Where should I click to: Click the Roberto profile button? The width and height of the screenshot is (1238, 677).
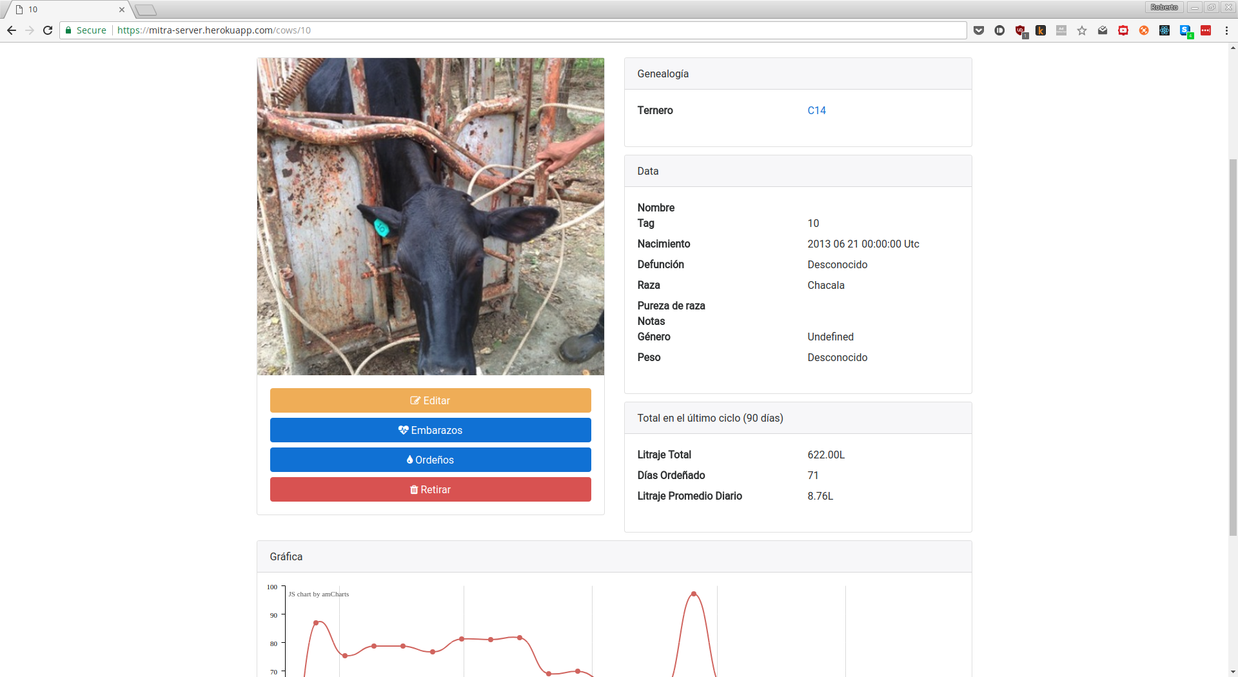click(1164, 7)
